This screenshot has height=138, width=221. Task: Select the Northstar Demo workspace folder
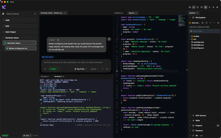click(20, 43)
